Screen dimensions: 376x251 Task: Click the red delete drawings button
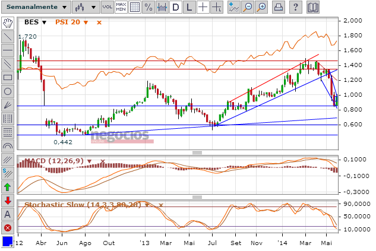(8, 228)
